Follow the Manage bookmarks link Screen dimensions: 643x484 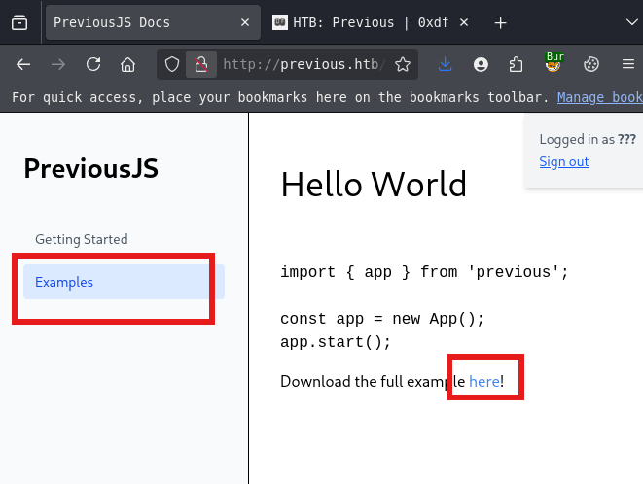(600, 97)
